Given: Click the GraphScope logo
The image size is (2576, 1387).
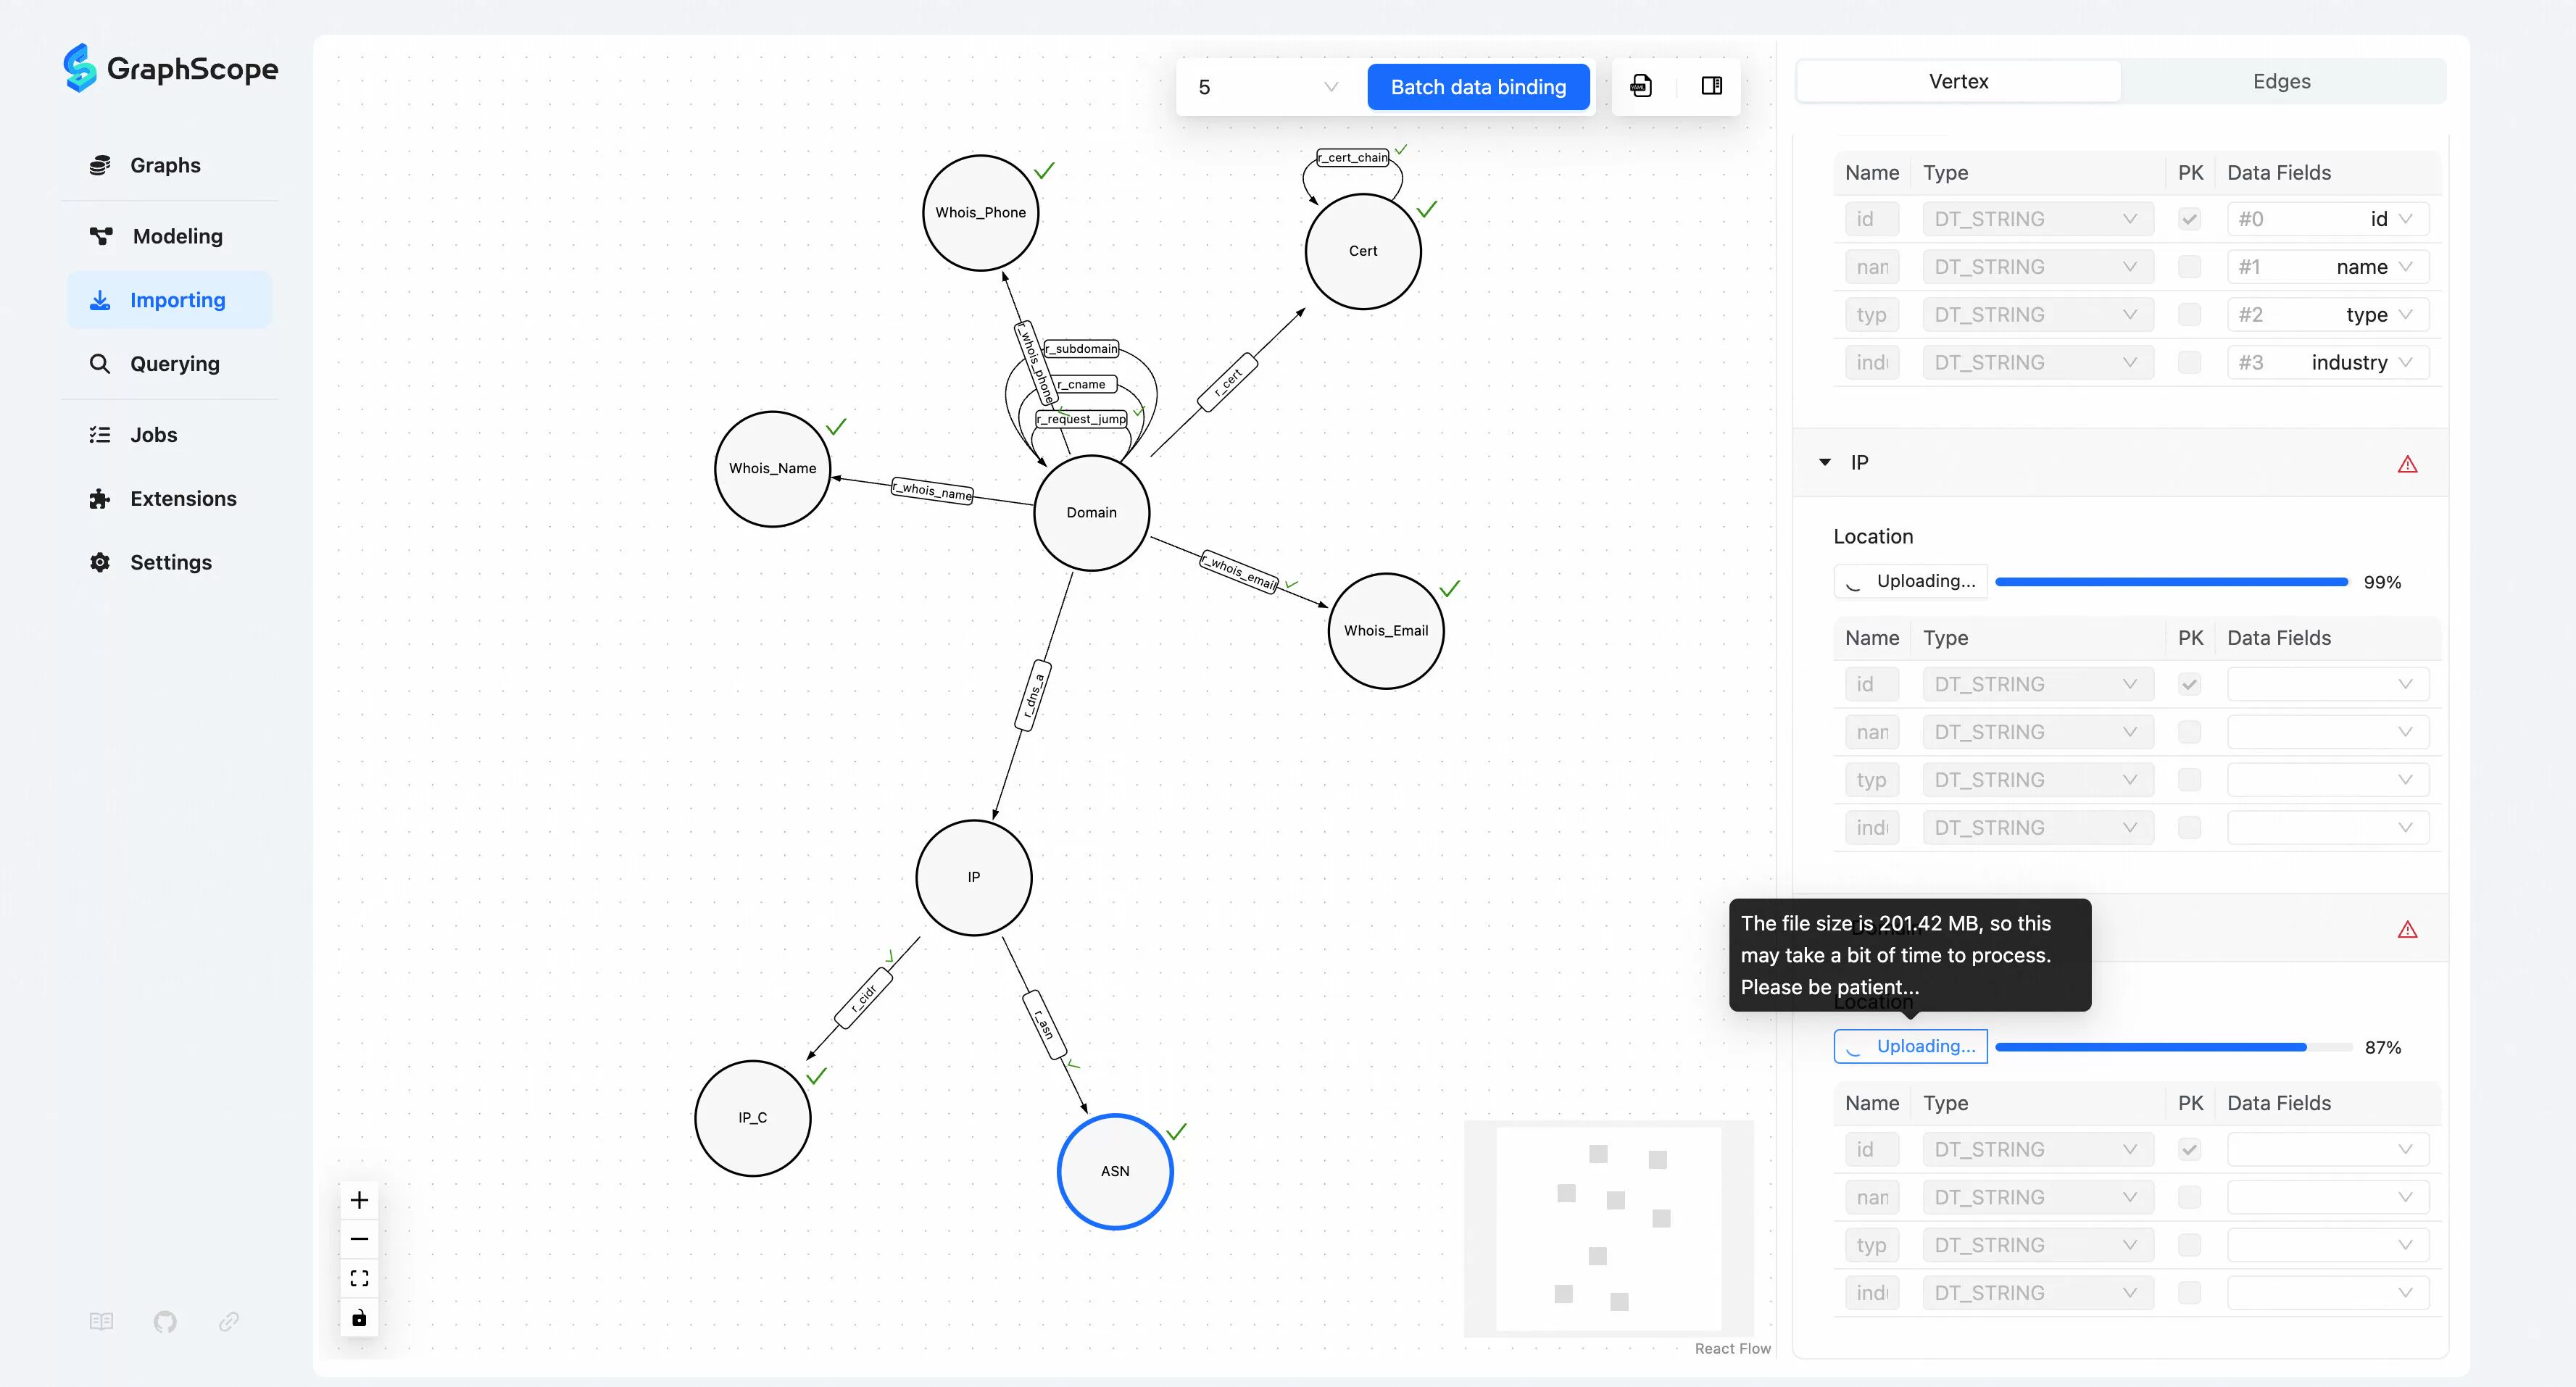Looking at the screenshot, I should (x=171, y=68).
